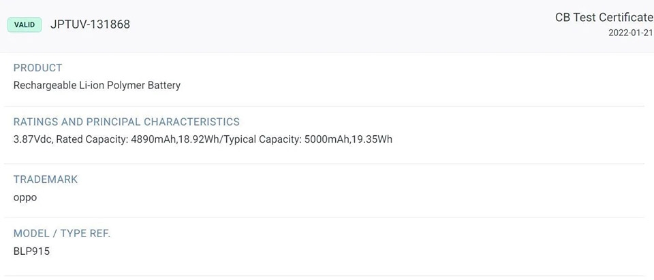654x280 pixels.
Task: Click the certificate header bar
Action: coord(327,26)
